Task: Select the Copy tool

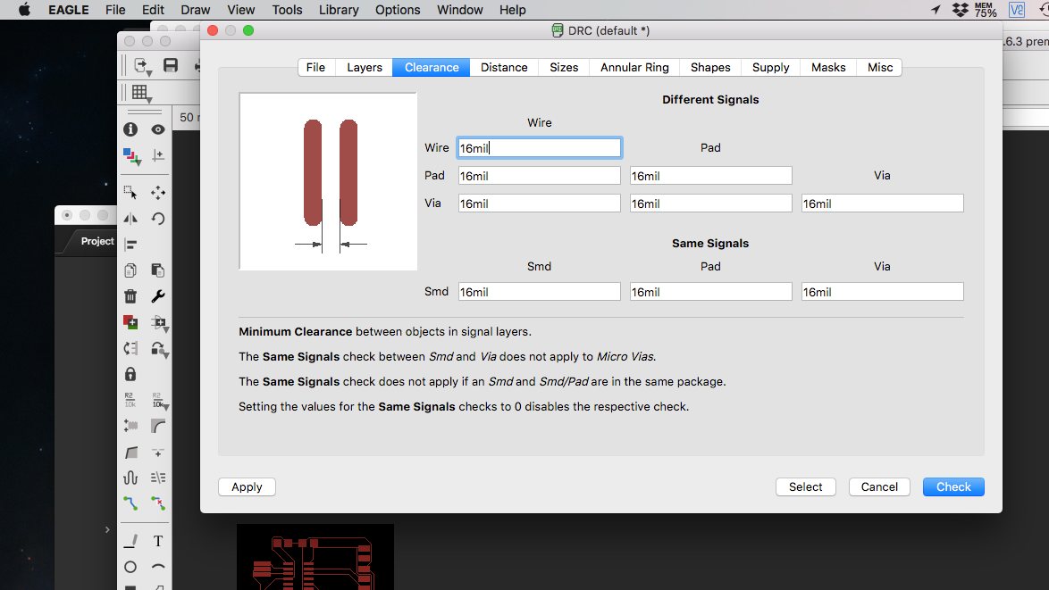Action: point(130,270)
